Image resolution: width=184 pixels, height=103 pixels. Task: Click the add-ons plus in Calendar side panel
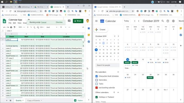click(x=181, y=46)
